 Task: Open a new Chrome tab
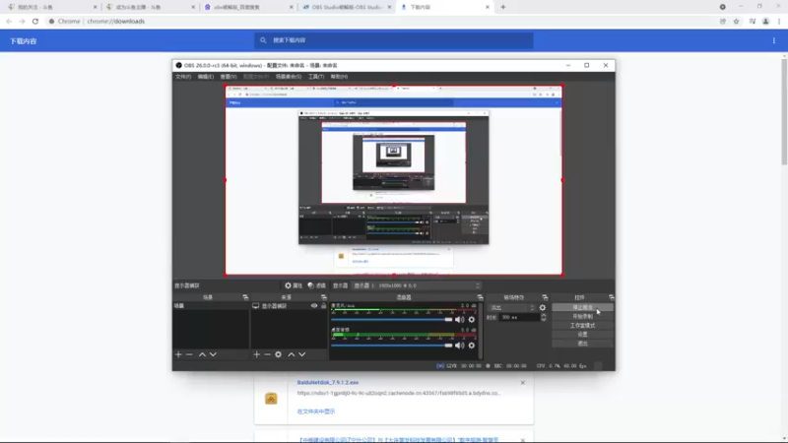pos(503,7)
